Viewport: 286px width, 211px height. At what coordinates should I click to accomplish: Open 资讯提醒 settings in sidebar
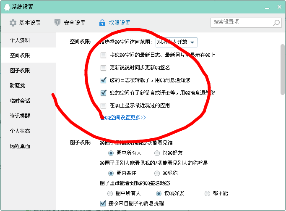(x=28, y=116)
